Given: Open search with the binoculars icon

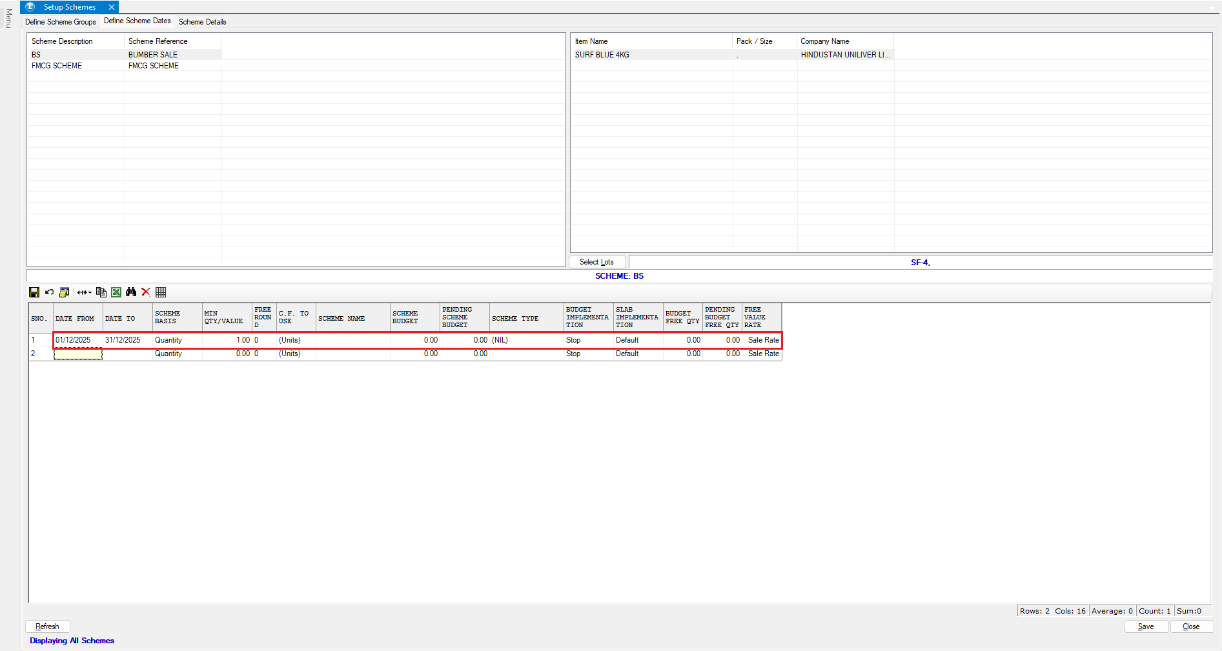Looking at the screenshot, I should pyautogui.click(x=131, y=292).
